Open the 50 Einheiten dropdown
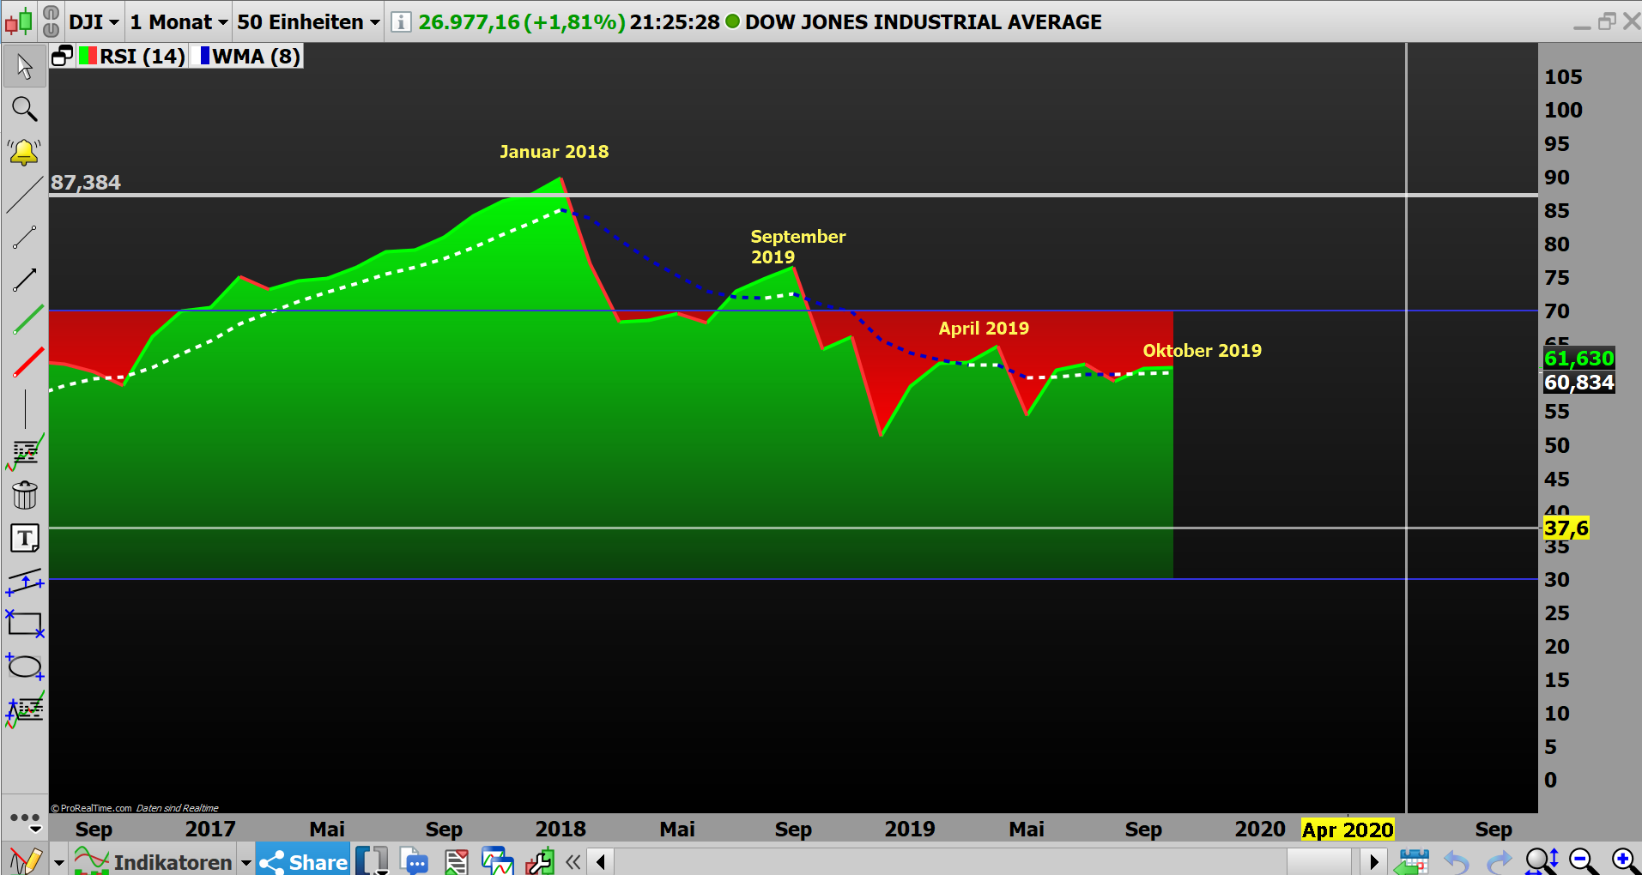1642x875 pixels. tap(306, 21)
